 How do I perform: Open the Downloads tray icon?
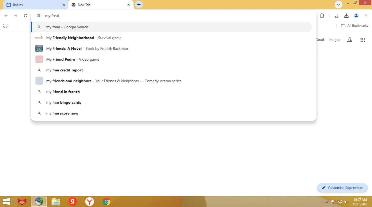[x=346, y=16]
